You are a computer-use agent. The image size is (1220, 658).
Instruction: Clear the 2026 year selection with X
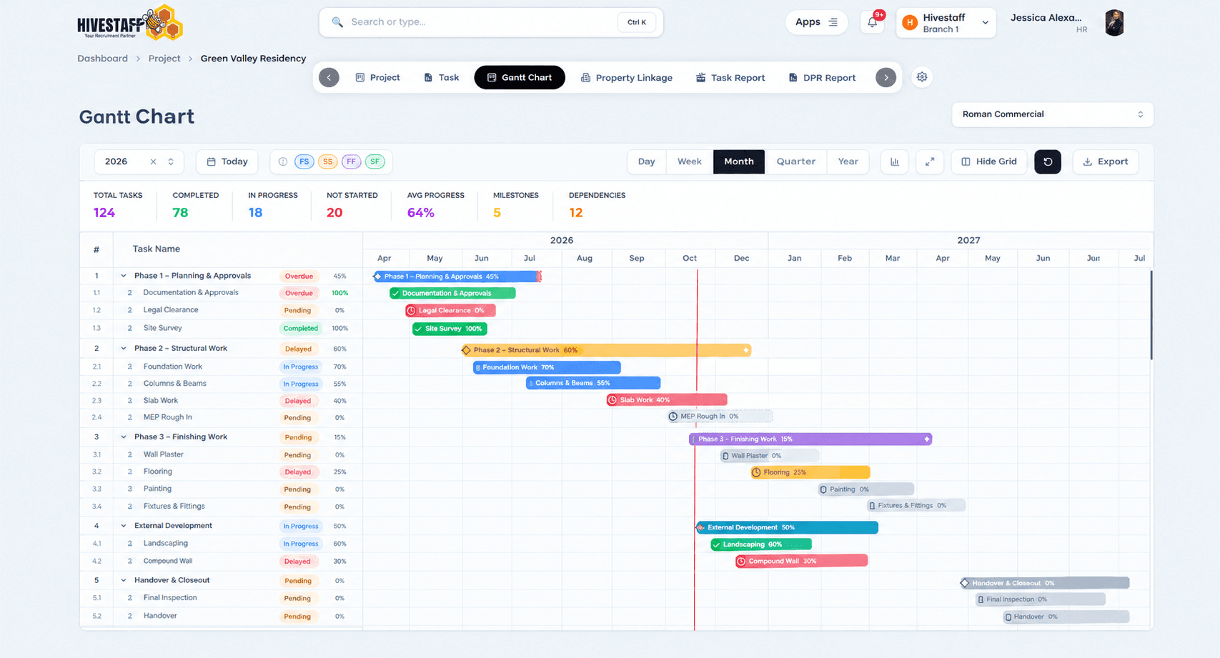[x=153, y=161]
